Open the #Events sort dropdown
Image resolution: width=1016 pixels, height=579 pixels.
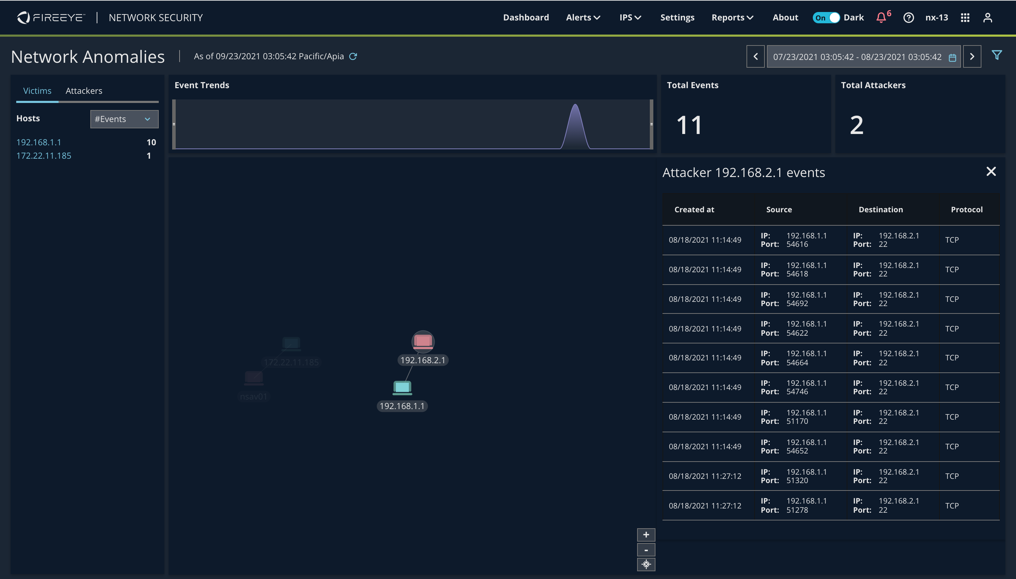point(124,119)
